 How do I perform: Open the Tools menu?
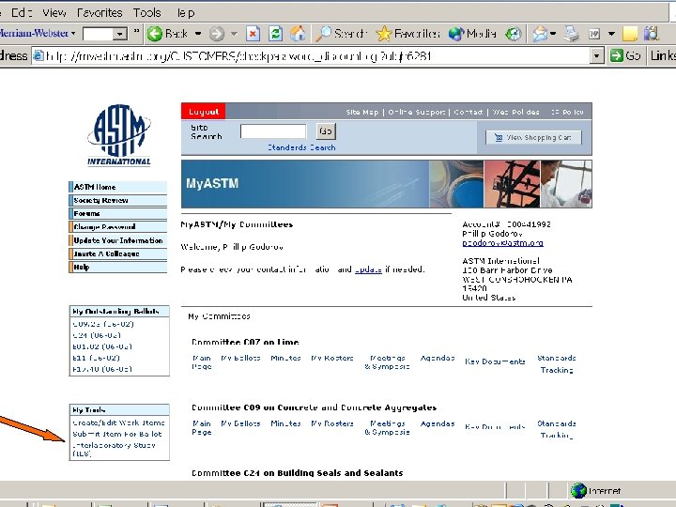tap(146, 12)
